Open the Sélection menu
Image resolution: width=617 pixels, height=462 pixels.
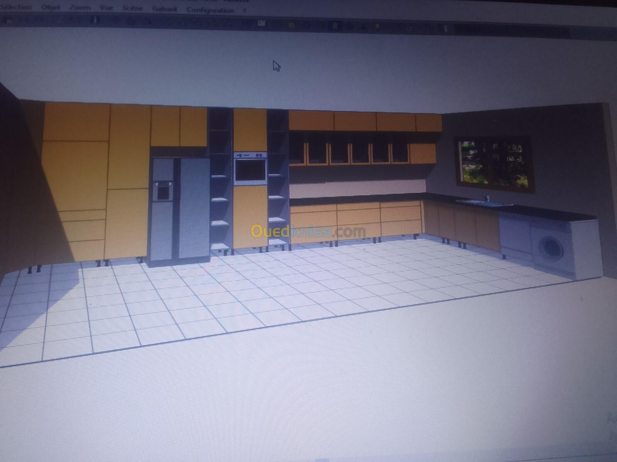click(x=16, y=7)
